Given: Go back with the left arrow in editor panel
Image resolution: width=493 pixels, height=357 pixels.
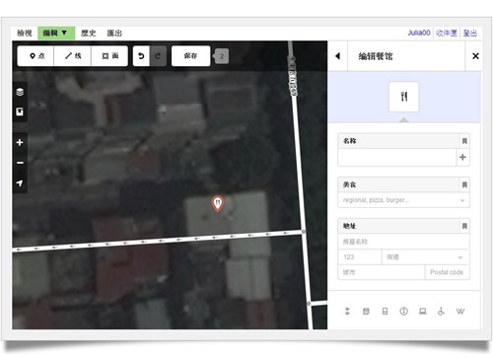Looking at the screenshot, I should (337, 56).
